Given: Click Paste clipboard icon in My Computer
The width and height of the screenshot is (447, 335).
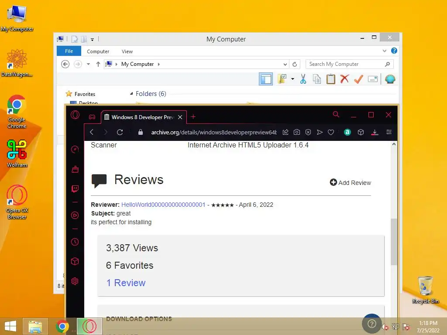Looking at the screenshot, I should (331, 79).
